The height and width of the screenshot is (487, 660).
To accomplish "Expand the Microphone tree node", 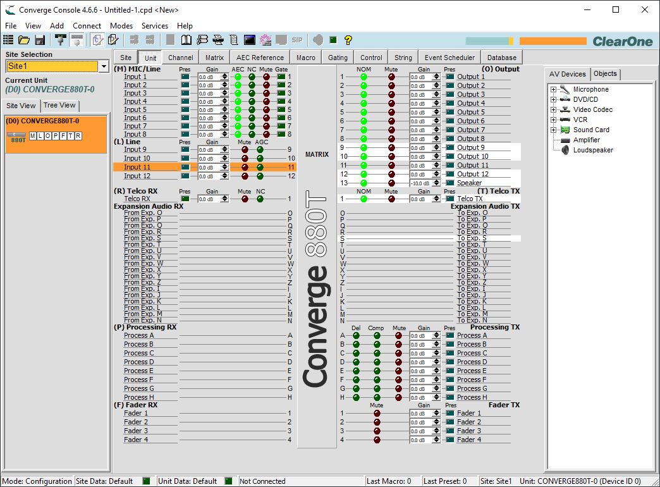I will (x=554, y=89).
